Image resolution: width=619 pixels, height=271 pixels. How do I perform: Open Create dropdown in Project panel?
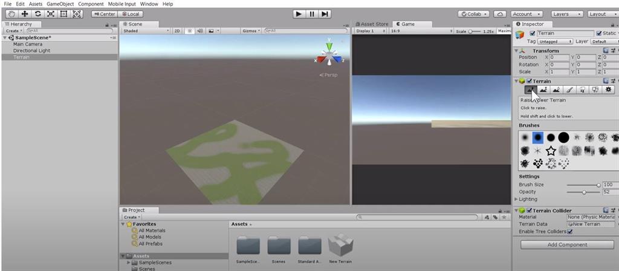[131, 217]
